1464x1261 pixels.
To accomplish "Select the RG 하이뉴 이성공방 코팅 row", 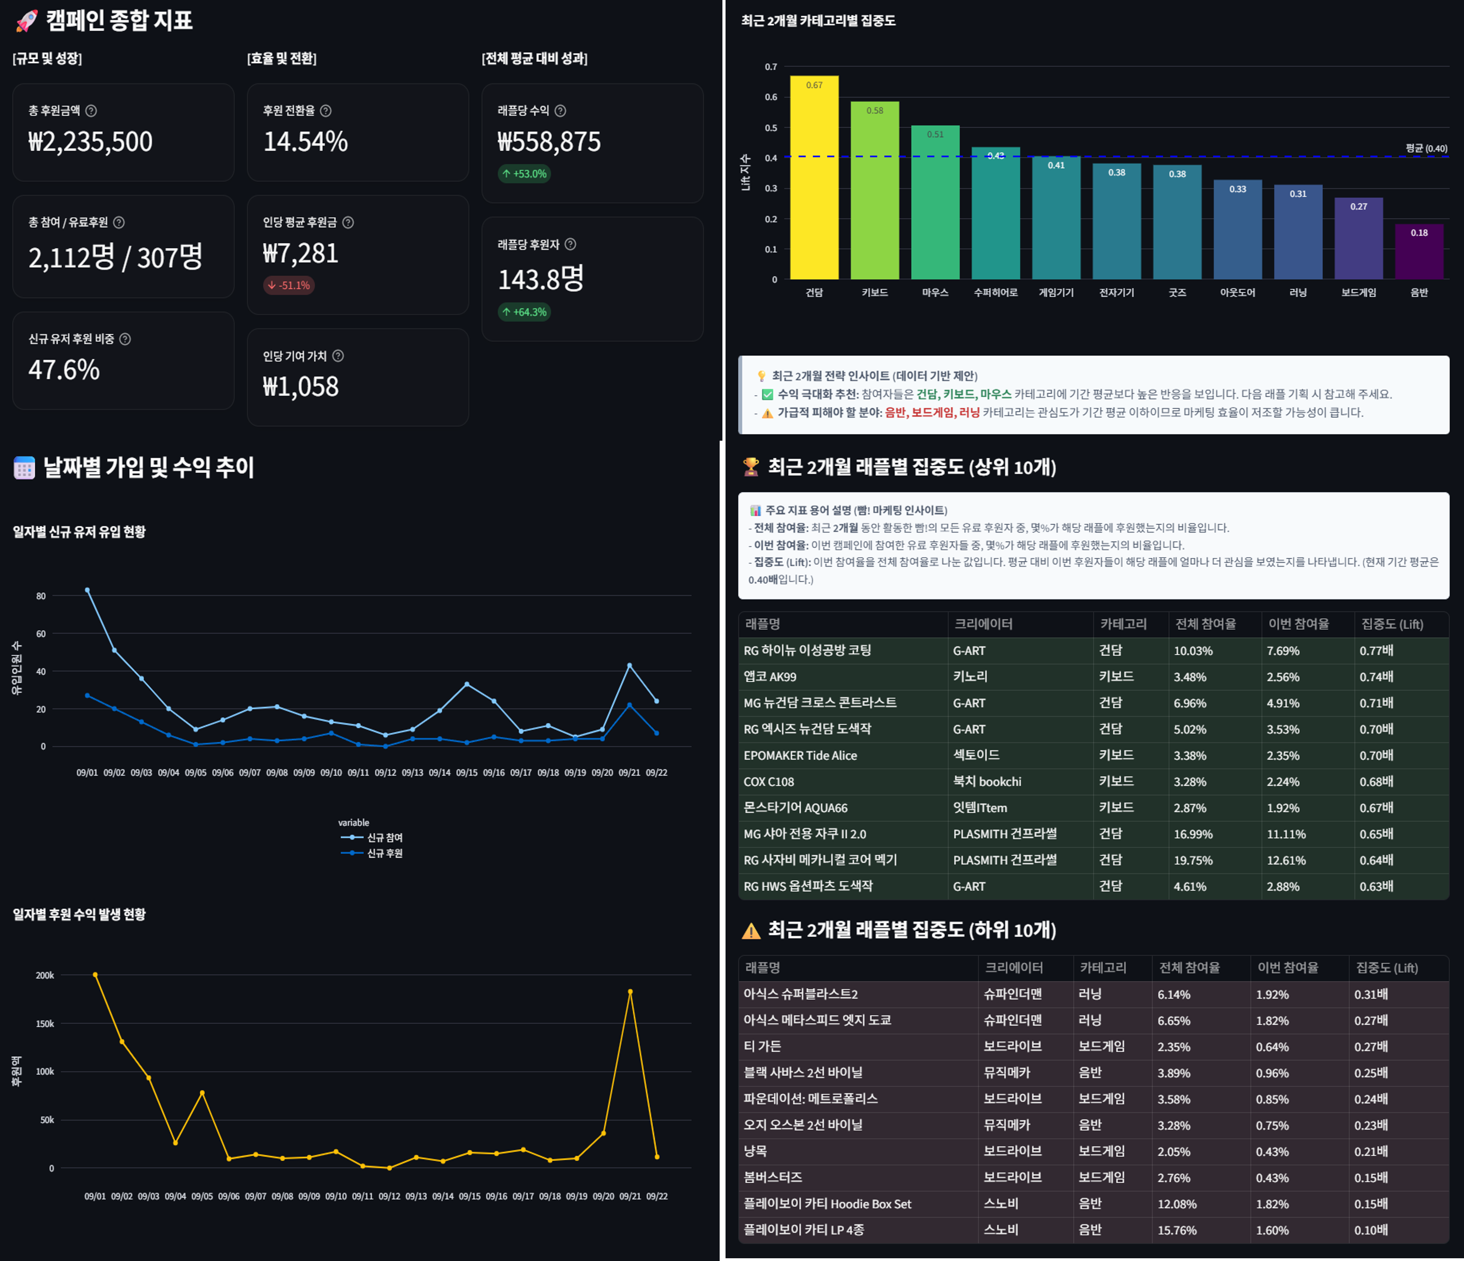I will pos(807,651).
